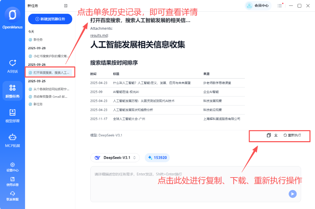The height and width of the screenshot is (209, 315).
Task: Open the DeepSeek-V3.1 model selector
Action: (x=115, y=157)
